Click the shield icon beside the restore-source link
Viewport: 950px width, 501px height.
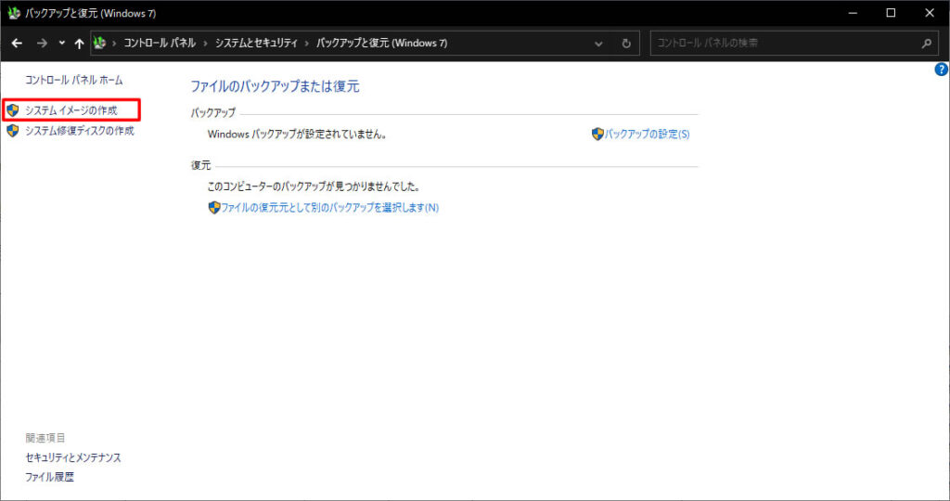(x=214, y=207)
